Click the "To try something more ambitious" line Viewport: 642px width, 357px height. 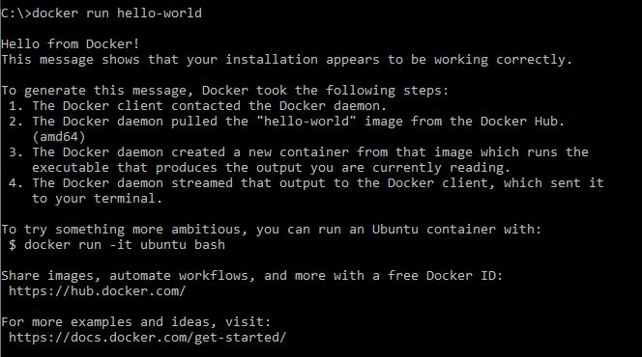(271, 229)
